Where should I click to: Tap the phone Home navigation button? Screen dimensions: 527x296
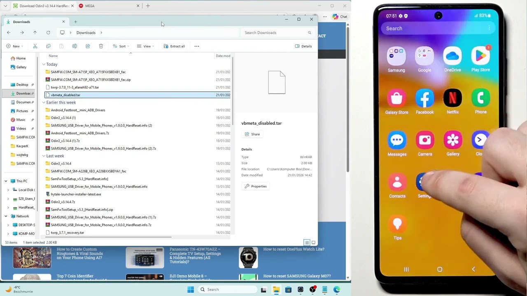(440, 269)
